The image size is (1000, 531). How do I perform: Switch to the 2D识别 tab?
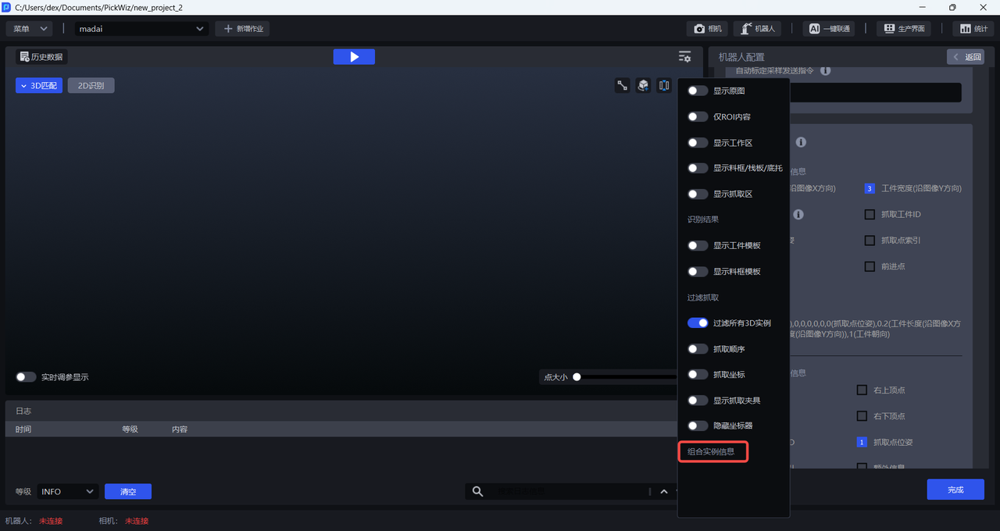pyautogui.click(x=91, y=86)
